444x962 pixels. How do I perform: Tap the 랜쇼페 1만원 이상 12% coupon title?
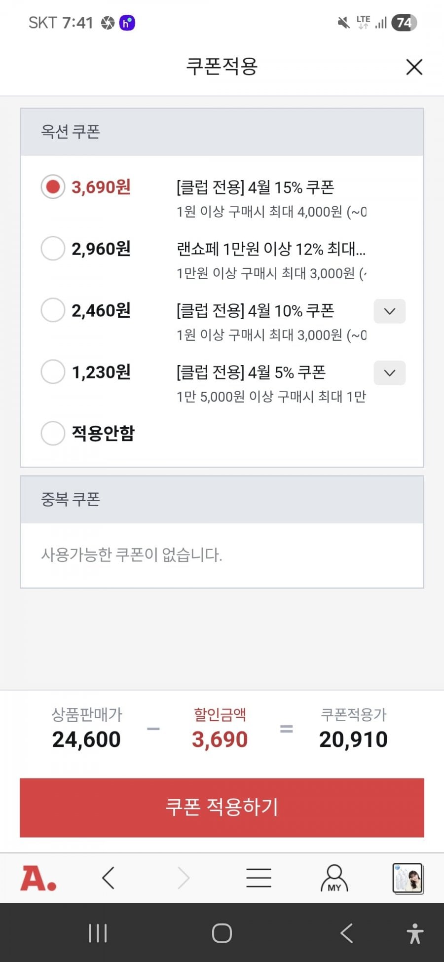click(271, 249)
